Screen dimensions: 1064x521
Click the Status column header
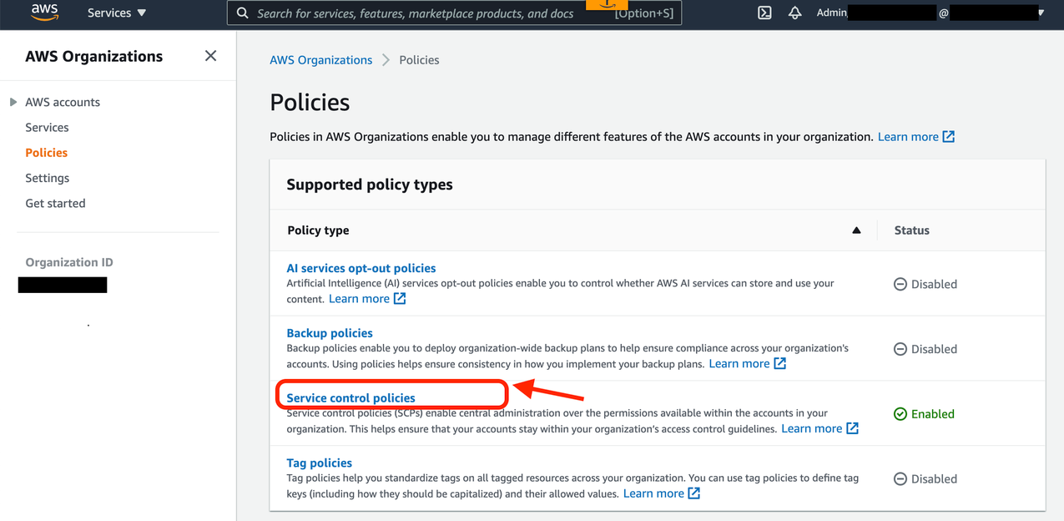[x=912, y=230]
